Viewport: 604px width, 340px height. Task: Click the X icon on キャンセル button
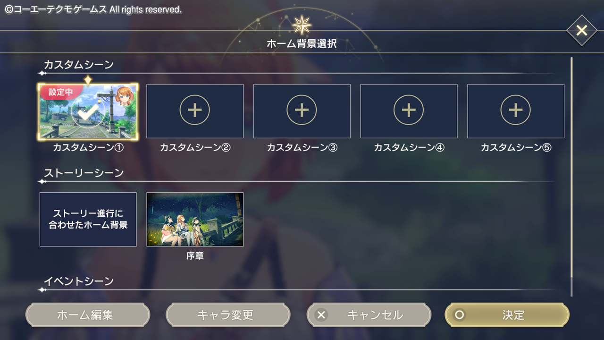[321, 315]
